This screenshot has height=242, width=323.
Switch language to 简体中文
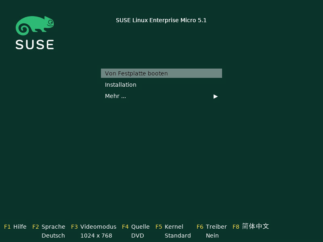pos(256,226)
